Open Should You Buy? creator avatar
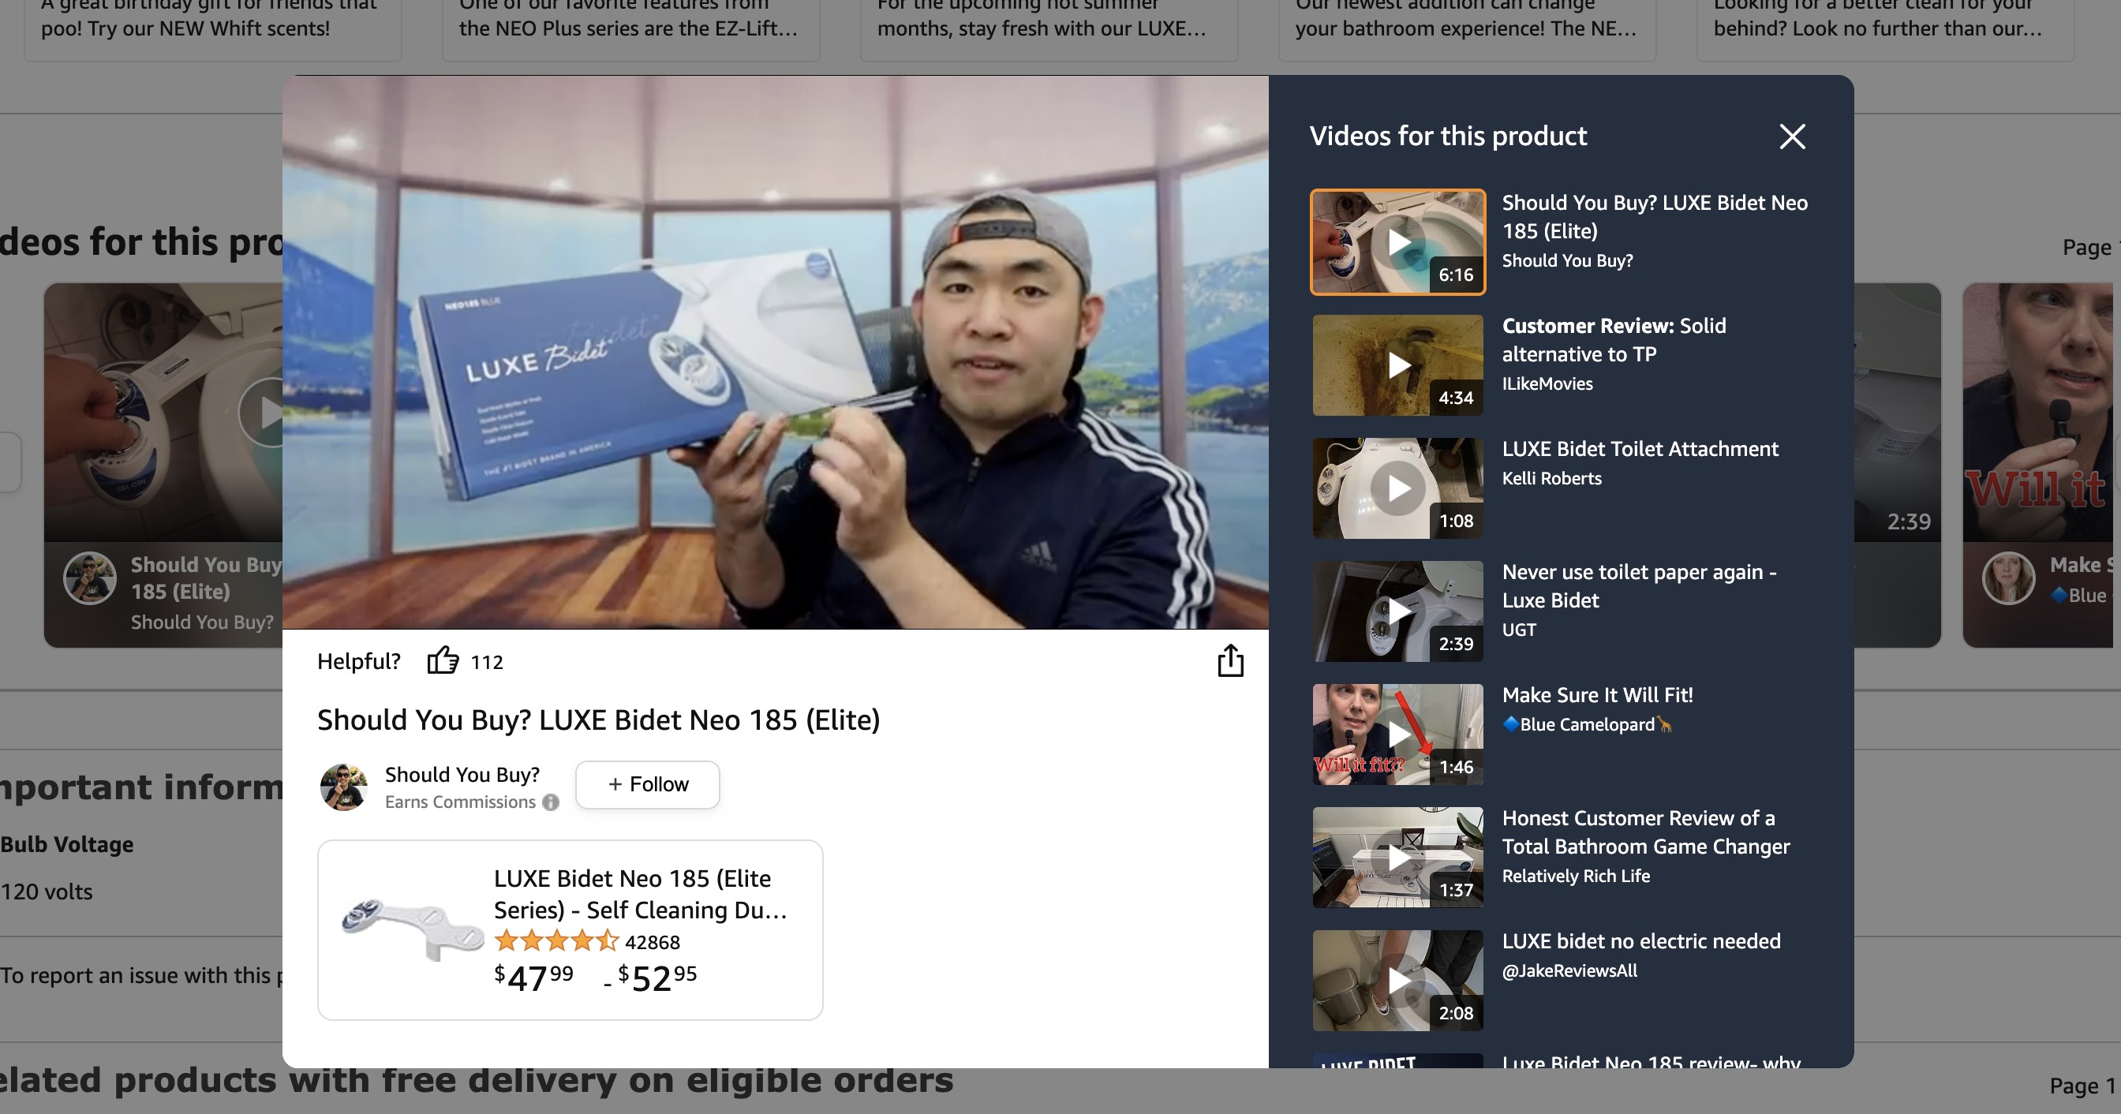 coord(343,787)
